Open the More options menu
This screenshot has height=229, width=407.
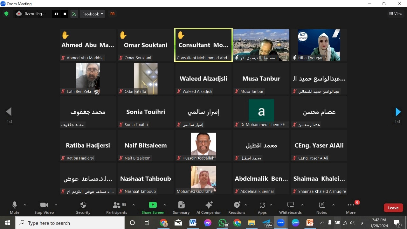(351, 208)
